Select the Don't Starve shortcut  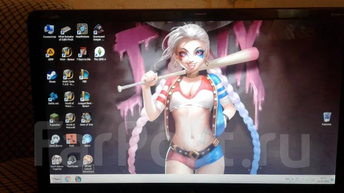[55, 140]
